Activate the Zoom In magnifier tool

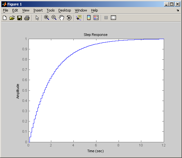(x=46, y=18)
